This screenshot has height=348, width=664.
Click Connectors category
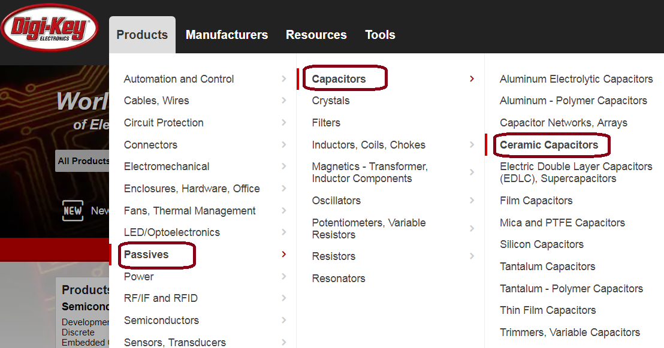pyautogui.click(x=150, y=144)
